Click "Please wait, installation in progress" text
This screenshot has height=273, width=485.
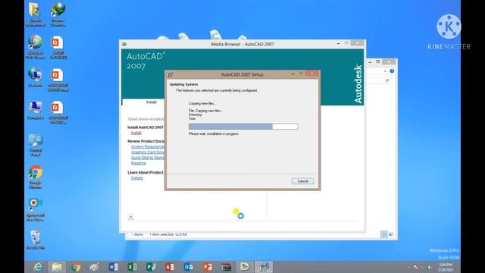214,133
